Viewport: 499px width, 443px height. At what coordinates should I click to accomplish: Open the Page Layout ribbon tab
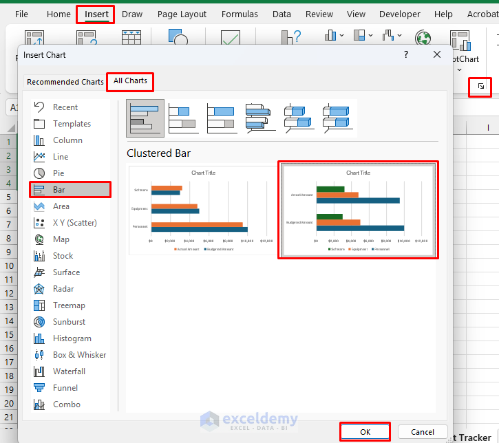pyautogui.click(x=182, y=14)
